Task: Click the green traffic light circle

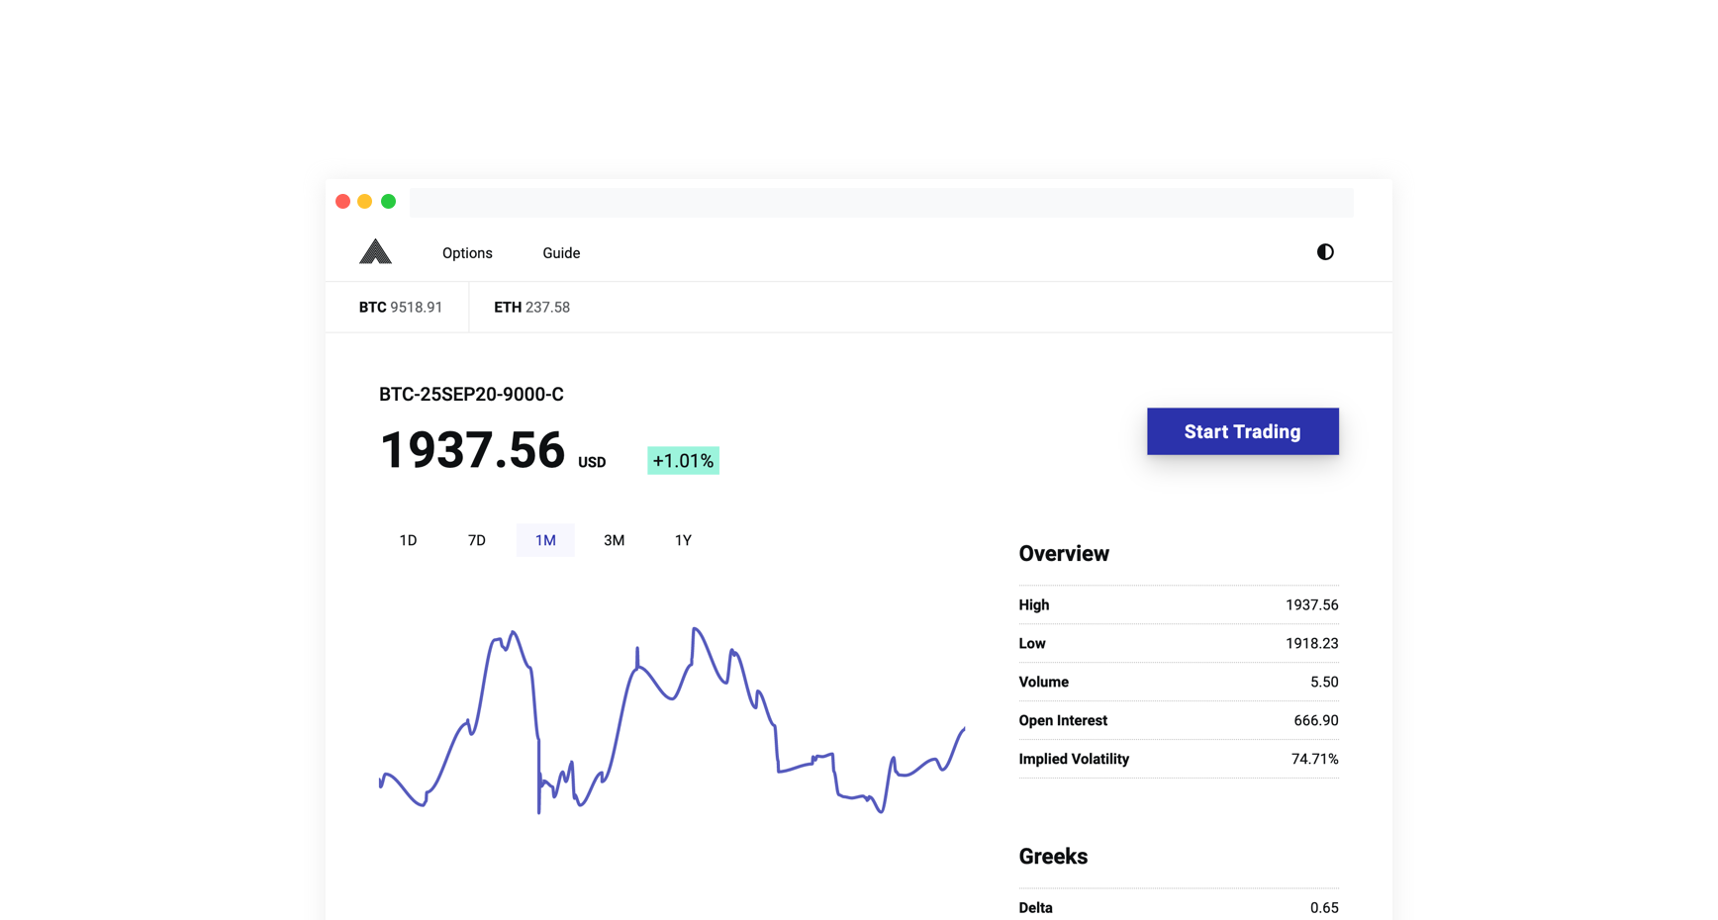Action: [x=389, y=201]
